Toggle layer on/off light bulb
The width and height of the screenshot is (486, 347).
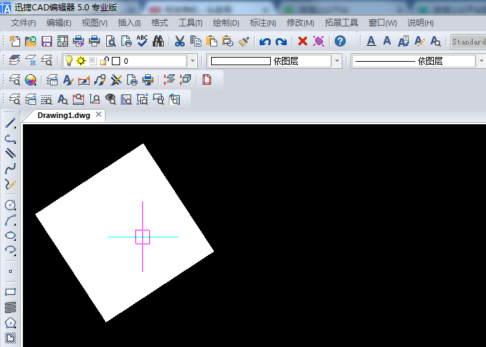(x=69, y=61)
